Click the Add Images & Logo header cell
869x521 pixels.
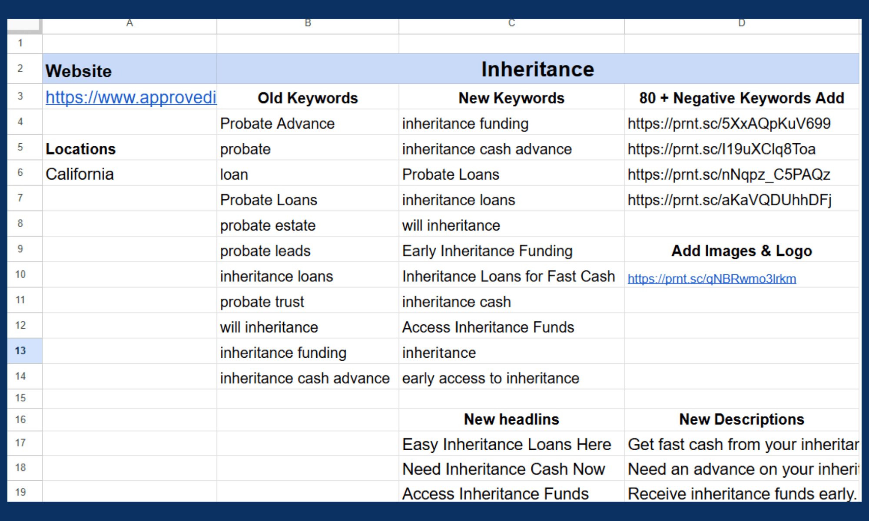coord(742,250)
